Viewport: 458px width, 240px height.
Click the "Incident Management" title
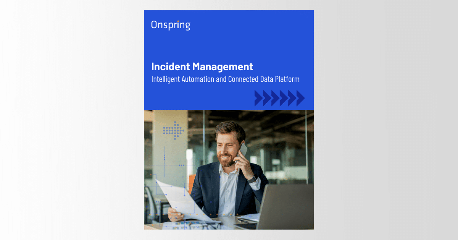(202, 66)
